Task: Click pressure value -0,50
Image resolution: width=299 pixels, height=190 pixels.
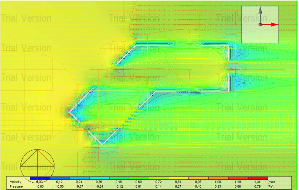Action: tap(60, 186)
